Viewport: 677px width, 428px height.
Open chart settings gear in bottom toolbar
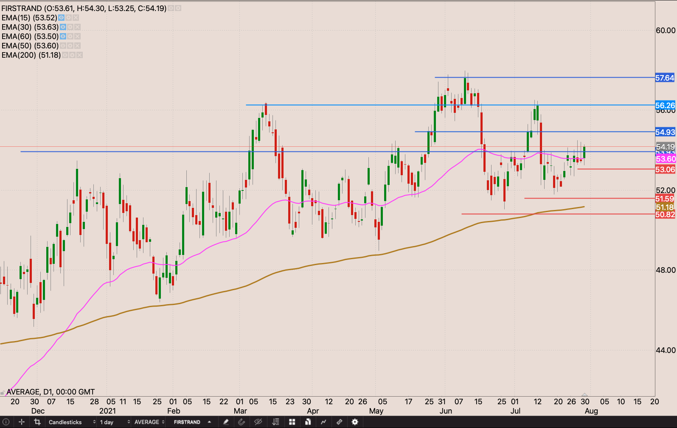click(355, 422)
